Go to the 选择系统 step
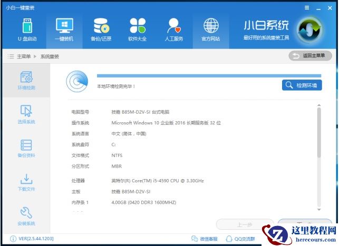Screen dimensions: 339x246 26,114
